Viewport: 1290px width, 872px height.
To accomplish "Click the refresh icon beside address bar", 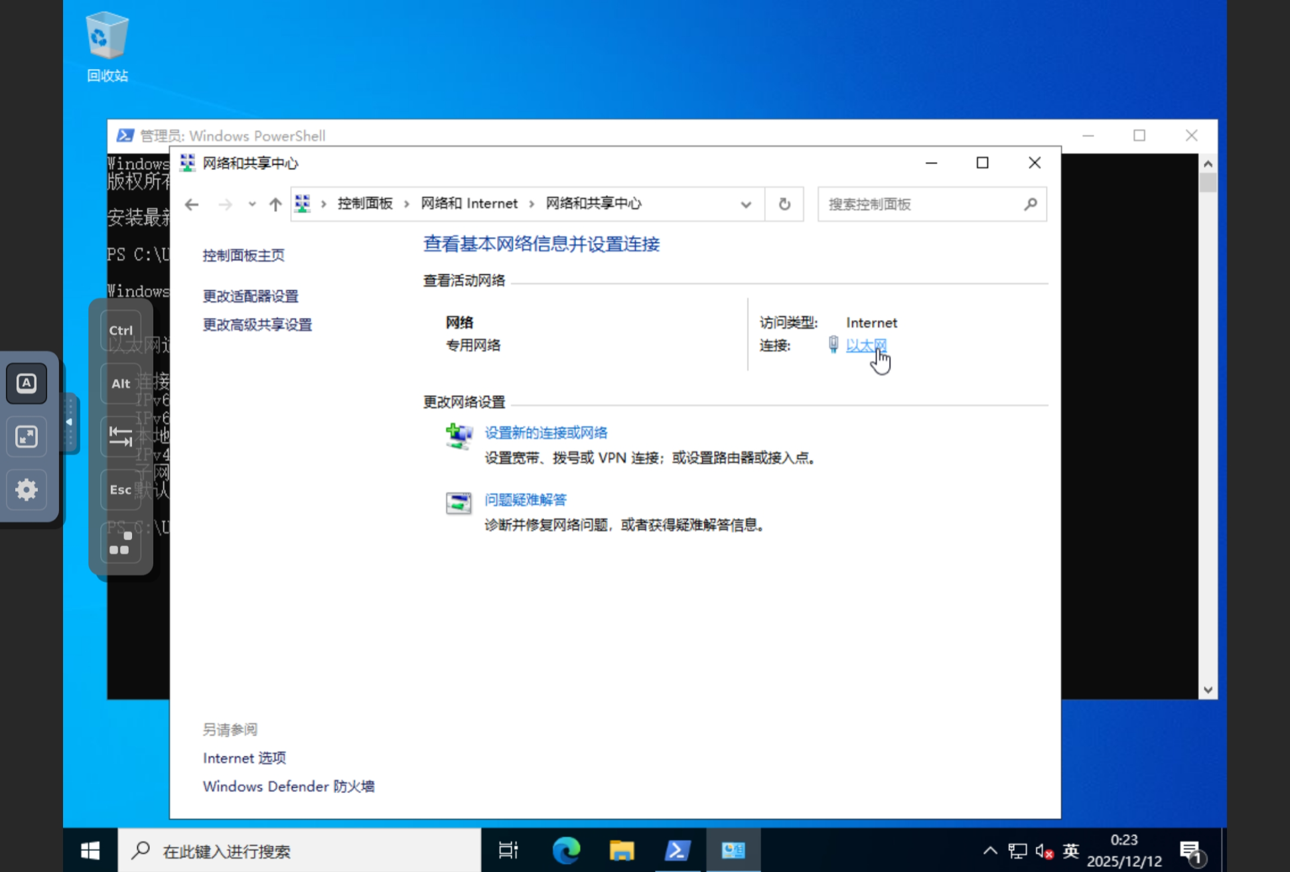I will [x=784, y=204].
